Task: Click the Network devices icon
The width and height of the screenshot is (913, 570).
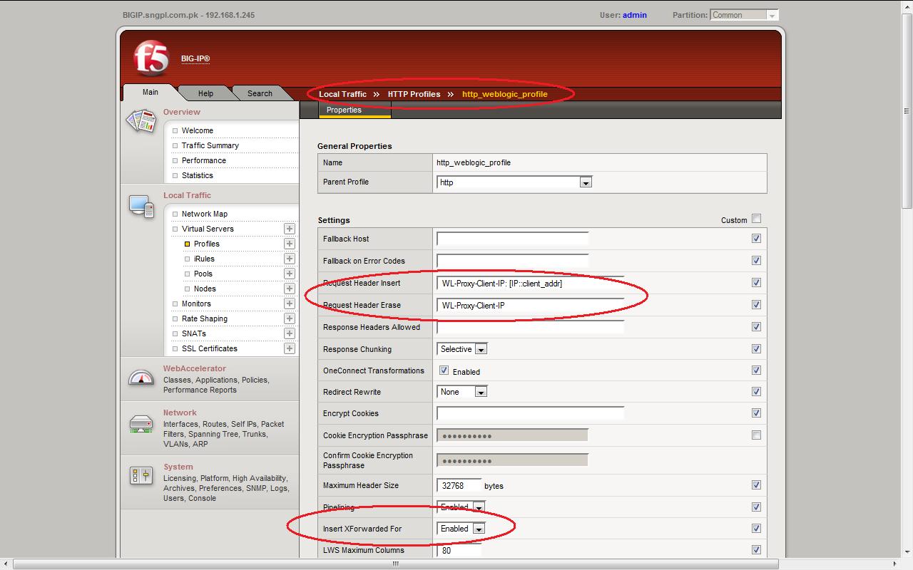Action: [x=141, y=423]
